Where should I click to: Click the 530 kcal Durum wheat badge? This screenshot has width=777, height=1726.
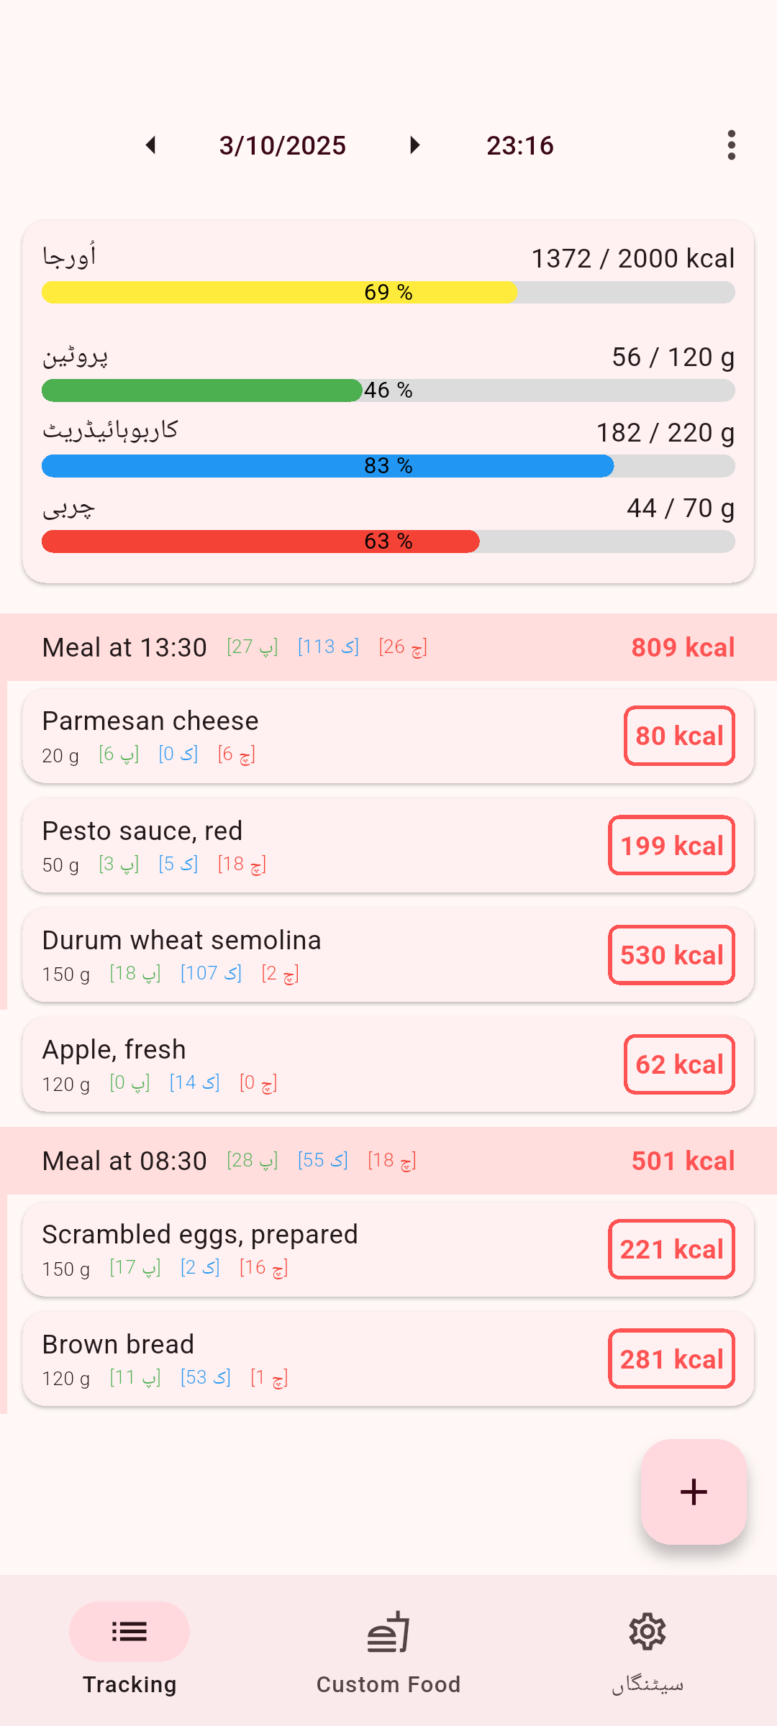(x=671, y=955)
